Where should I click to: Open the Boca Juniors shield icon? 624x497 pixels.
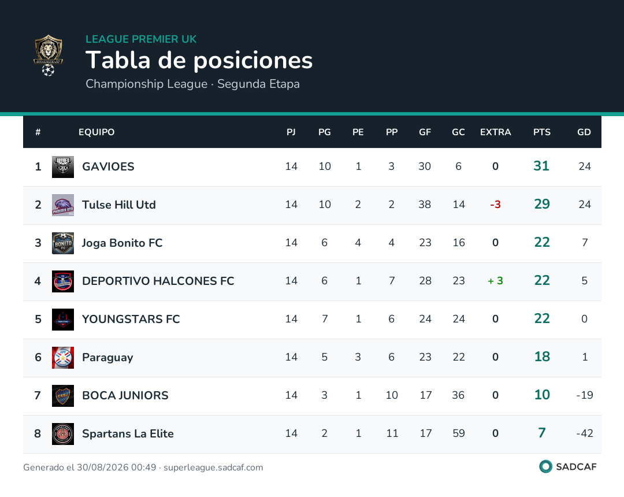click(63, 396)
